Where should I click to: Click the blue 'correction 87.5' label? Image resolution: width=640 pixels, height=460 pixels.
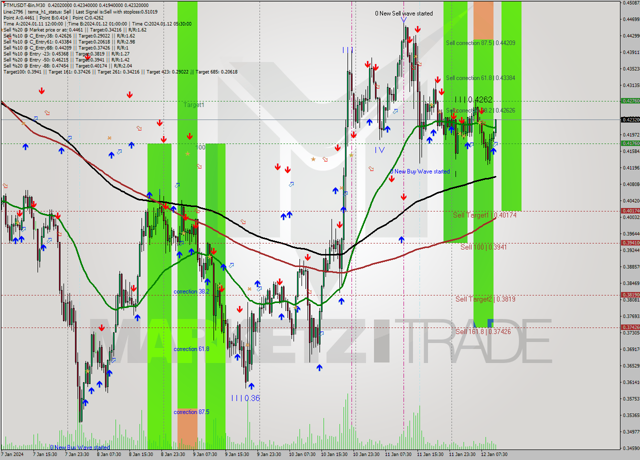pos(191,412)
